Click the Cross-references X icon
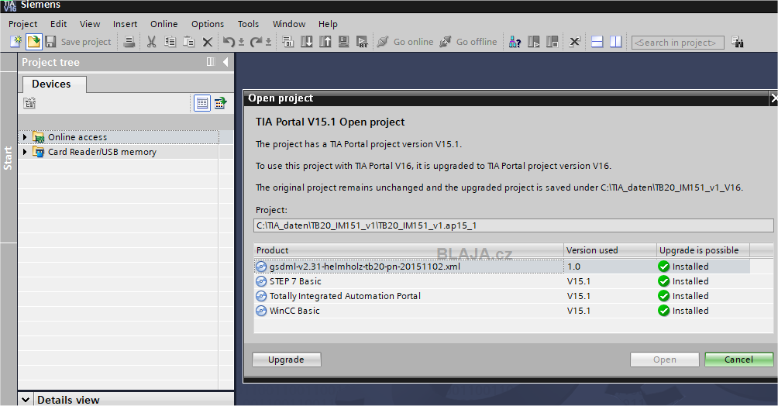Screen dimensions: 778x406 (x=574, y=42)
